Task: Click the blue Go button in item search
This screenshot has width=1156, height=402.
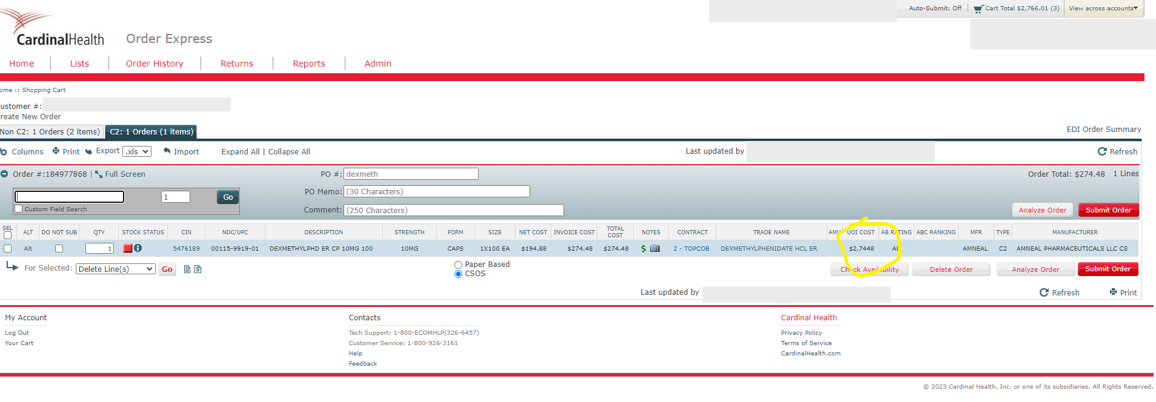Action: click(228, 197)
